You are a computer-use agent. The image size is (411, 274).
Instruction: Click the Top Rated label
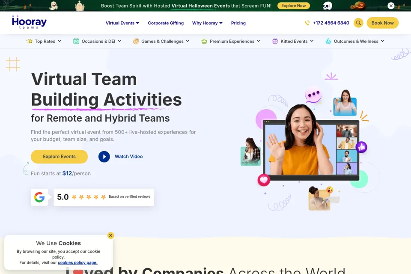[45, 41]
